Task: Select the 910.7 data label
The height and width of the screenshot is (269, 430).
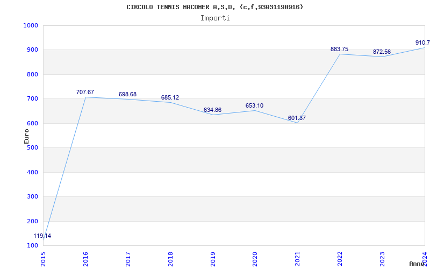Action: click(422, 43)
